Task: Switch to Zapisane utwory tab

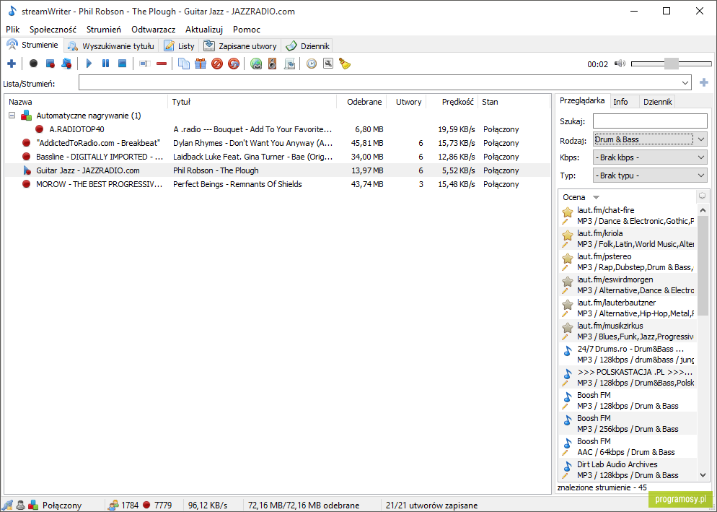Action: [x=240, y=45]
